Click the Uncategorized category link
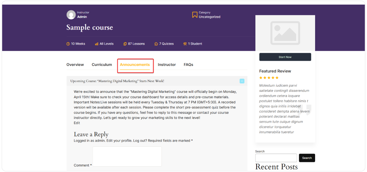 [210, 17]
